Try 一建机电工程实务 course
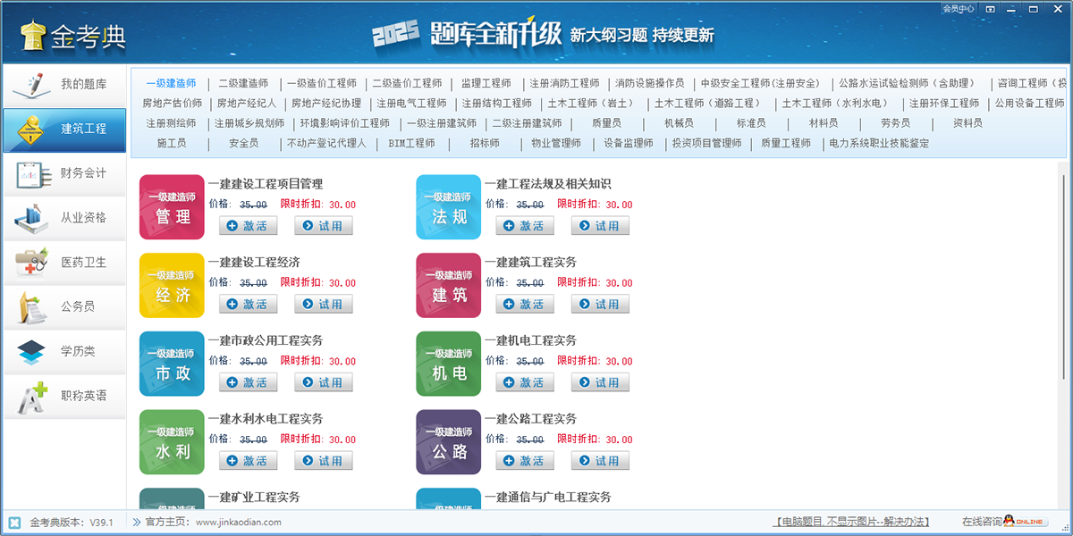 (x=600, y=382)
